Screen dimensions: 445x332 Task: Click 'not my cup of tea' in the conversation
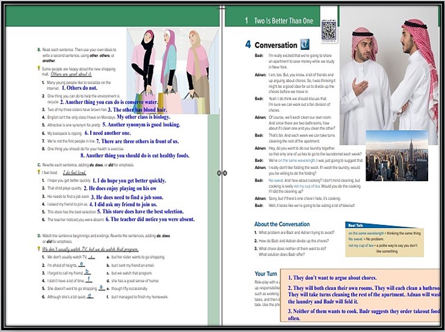point(307,186)
